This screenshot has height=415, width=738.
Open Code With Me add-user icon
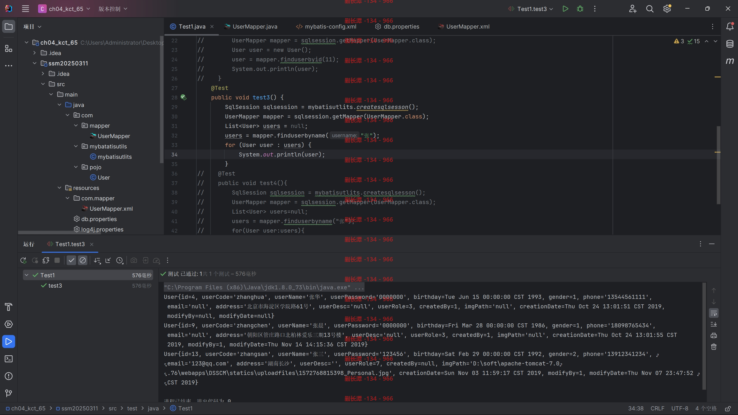632,9
